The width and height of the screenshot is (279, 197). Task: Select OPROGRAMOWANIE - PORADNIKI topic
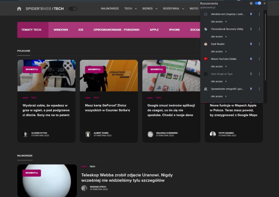[x=116, y=30]
